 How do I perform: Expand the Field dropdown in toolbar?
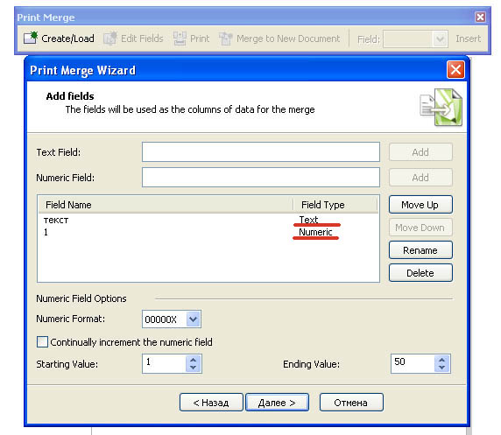point(440,39)
